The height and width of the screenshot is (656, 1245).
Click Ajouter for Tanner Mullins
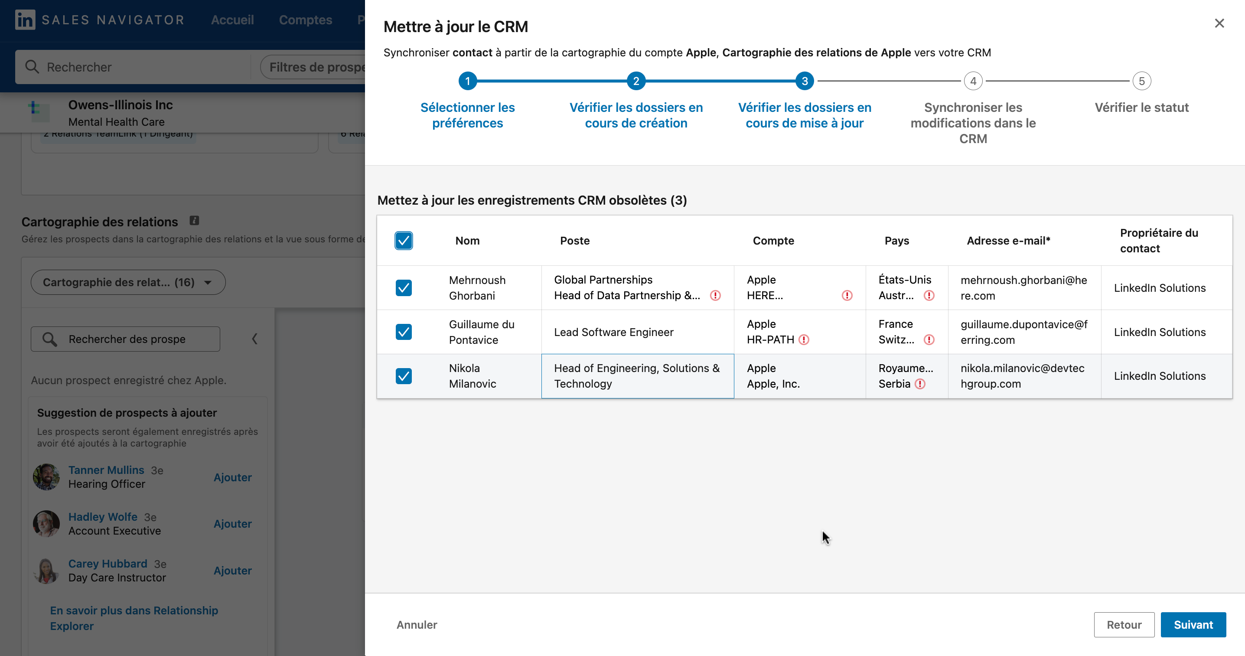point(232,477)
